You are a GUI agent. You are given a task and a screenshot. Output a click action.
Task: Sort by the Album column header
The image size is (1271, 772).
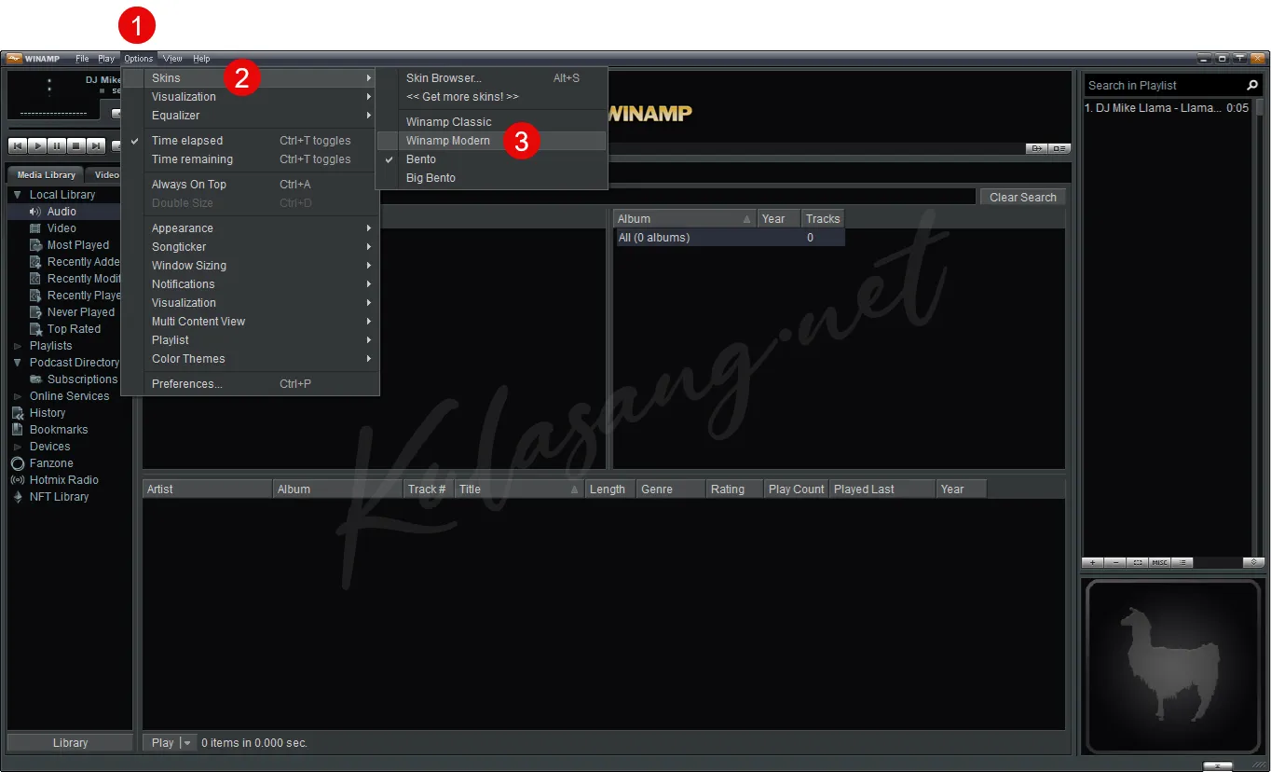[x=684, y=219]
